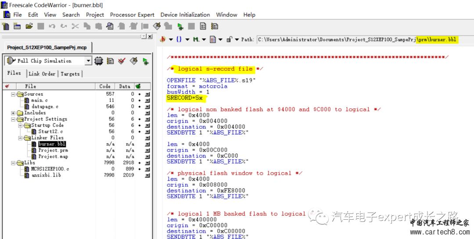The width and height of the screenshot is (474, 239).
Task: Toggle the file lock icon
Action: tap(230, 40)
